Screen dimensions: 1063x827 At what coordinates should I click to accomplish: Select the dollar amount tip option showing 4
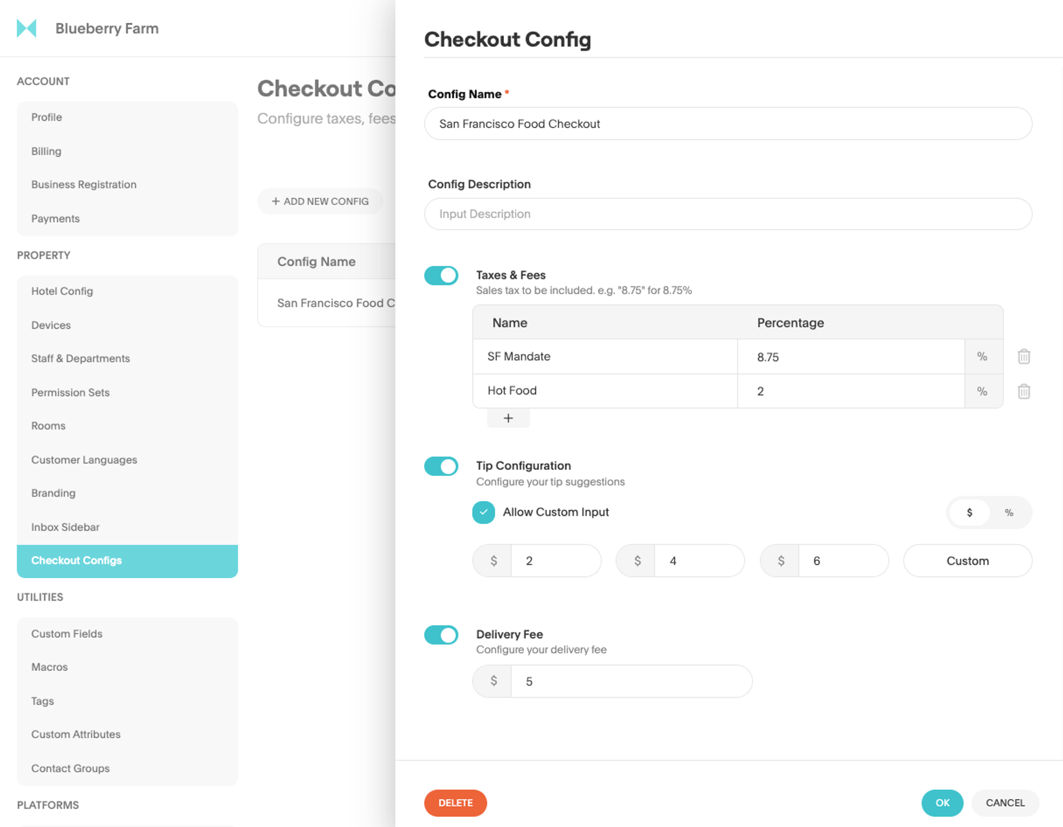click(681, 560)
